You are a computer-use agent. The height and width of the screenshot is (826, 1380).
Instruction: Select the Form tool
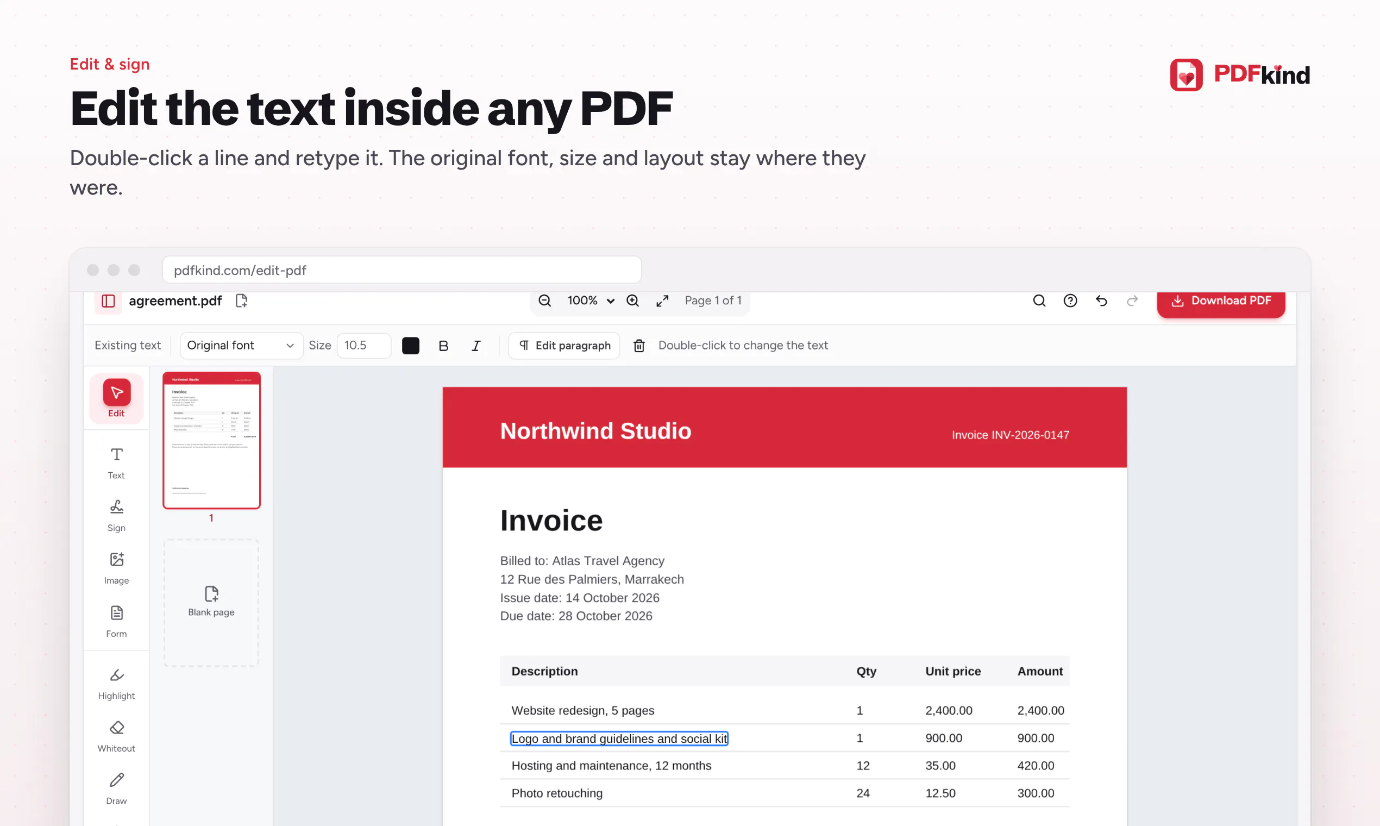tap(116, 622)
